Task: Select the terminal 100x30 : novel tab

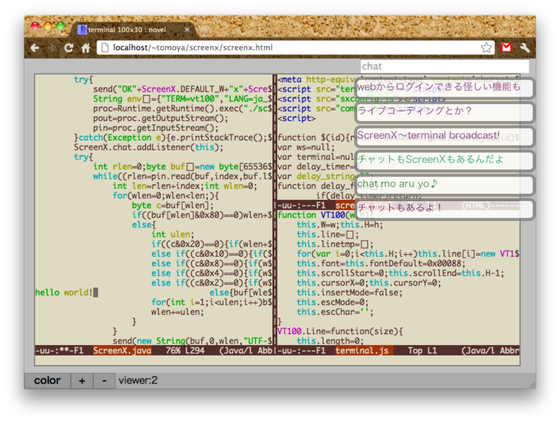Action: [133, 29]
